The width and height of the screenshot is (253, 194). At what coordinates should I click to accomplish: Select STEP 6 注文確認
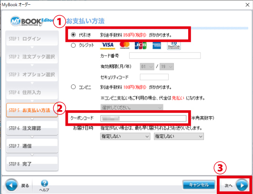coord(32,128)
